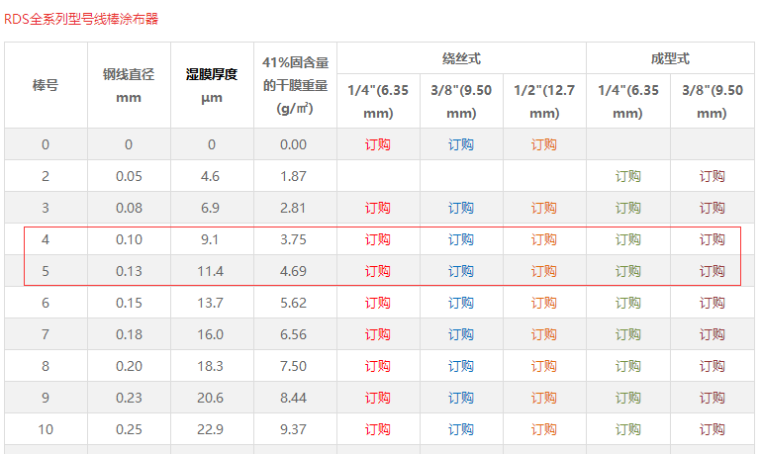This screenshot has height=454, width=760.
Task: Click 绕丝式 1/4" 订购 for rod 4
Action: pos(378,239)
